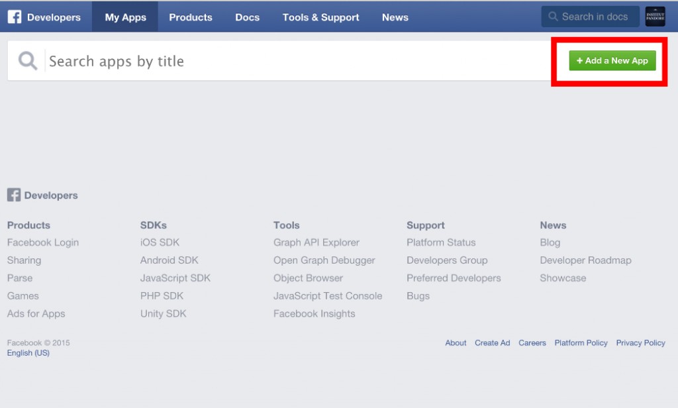The height and width of the screenshot is (408, 678).
Task: Open the Parse link
Action: tap(20, 278)
